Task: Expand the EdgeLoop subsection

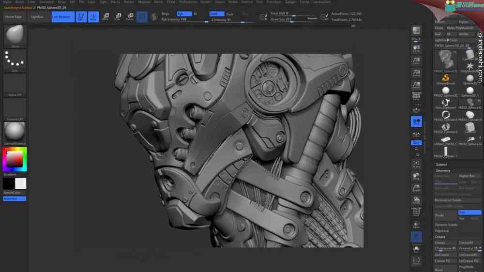Action: tap(442, 231)
